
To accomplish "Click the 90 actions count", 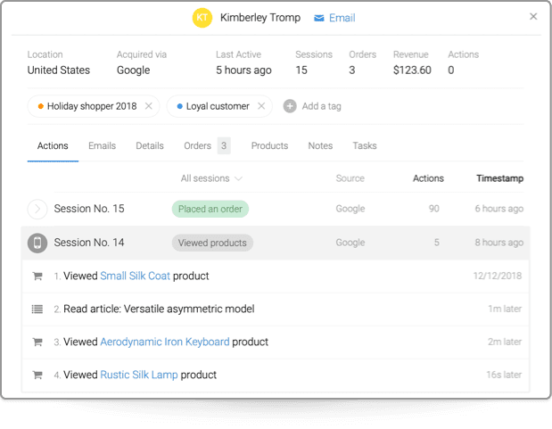I will [433, 209].
